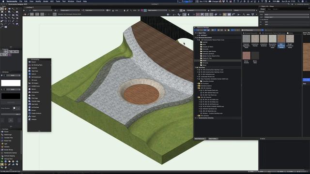Adjust the opacity slider in Attributes palette

pos(11,114)
